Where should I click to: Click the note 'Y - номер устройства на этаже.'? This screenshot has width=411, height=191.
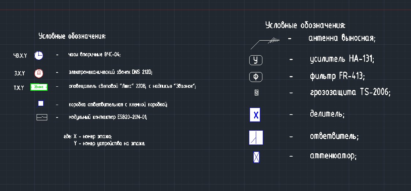tap(109, 143)
